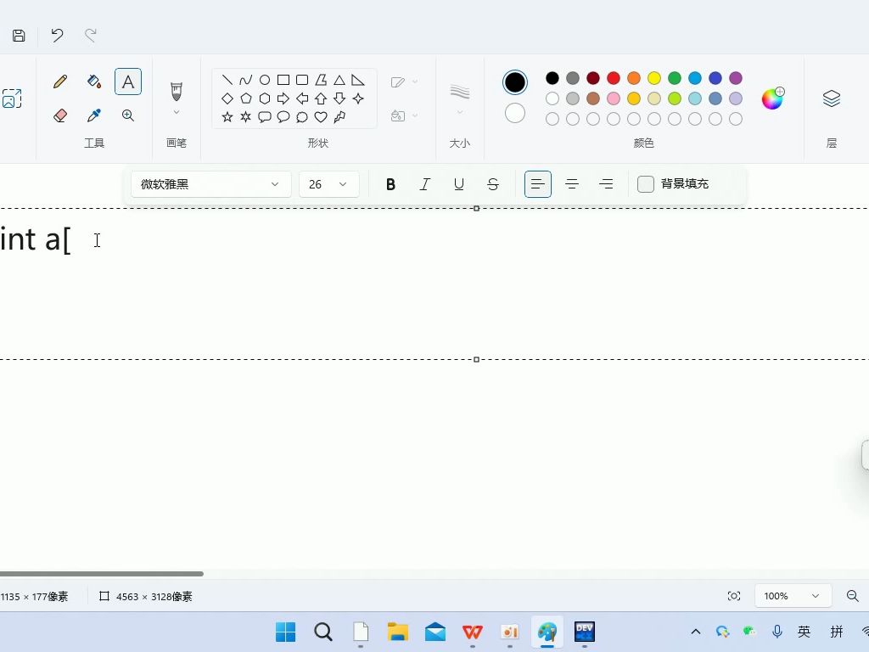Open the 微软雅黑 font family dropdown
The width and height of the screenshot is (869, 652).
pyautogui.click(x=210, y=183)
